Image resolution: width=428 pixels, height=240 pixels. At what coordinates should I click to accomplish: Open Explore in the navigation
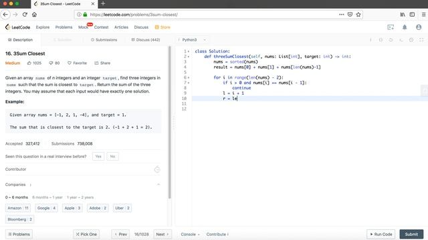tap(43, 27)
